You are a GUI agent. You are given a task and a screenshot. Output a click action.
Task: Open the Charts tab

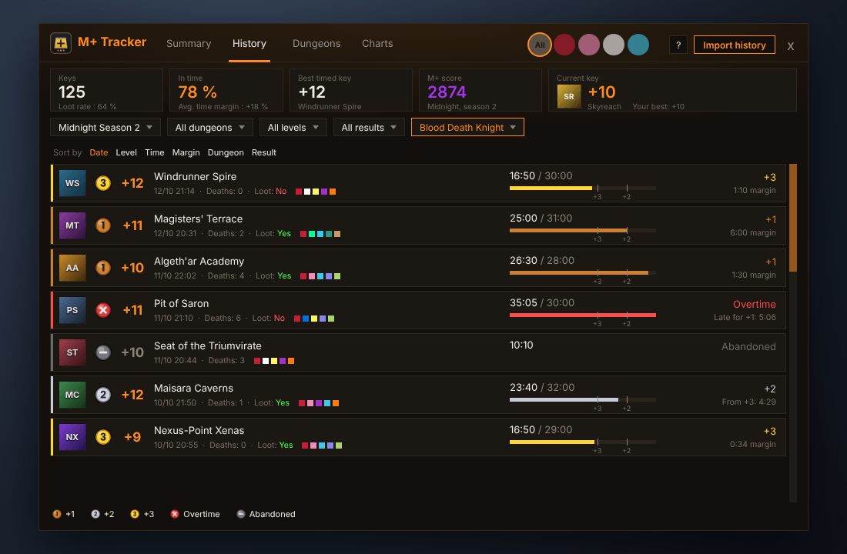377,44
